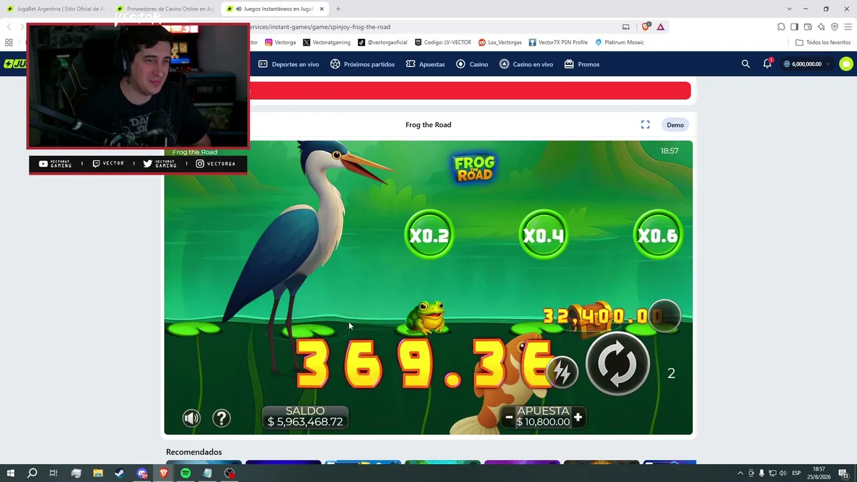
Task: Expand the 6,000,000.00 balance dropdown
Action: tap(807, 64)
